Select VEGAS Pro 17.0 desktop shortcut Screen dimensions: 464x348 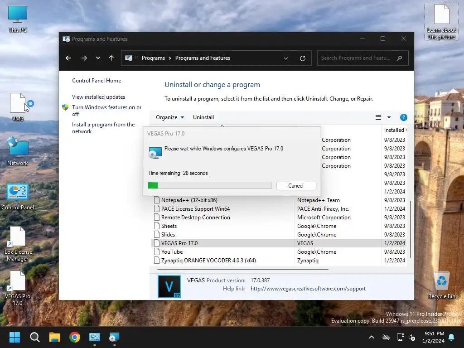18,288
